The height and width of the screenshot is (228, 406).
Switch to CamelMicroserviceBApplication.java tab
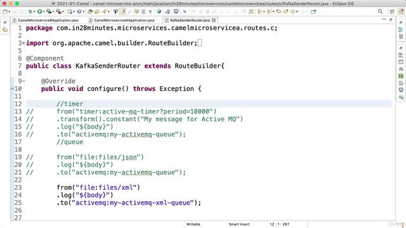48,20
